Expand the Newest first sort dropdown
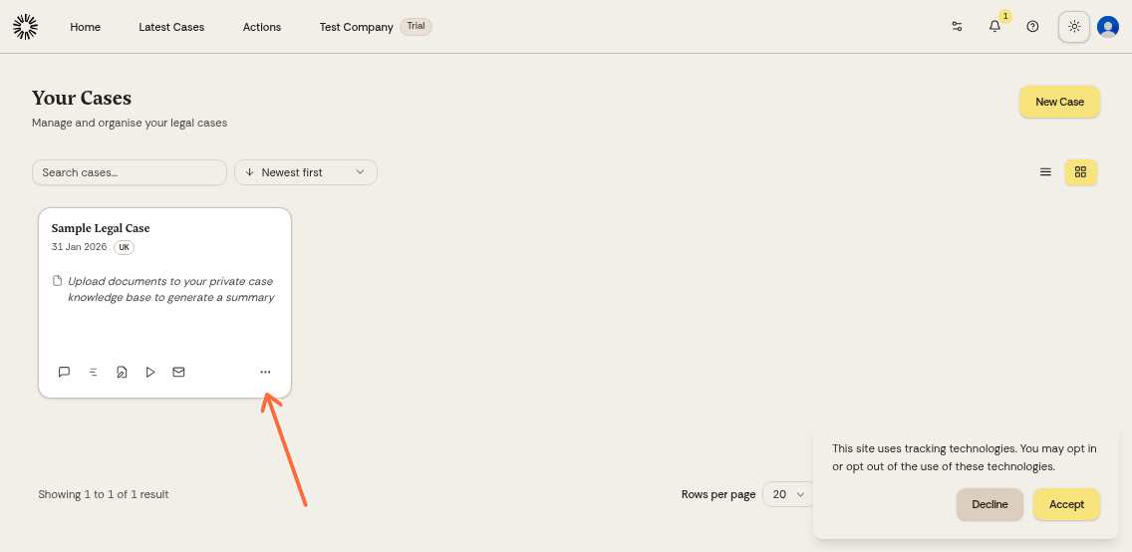The width and height of the screenshot is (1132, 552). [x=306, y=172]
